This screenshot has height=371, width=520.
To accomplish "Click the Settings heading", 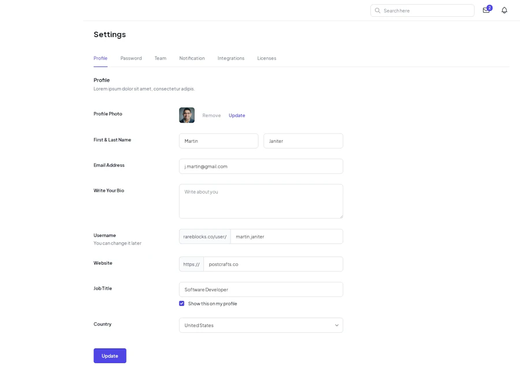I will (x=110, y=35).
